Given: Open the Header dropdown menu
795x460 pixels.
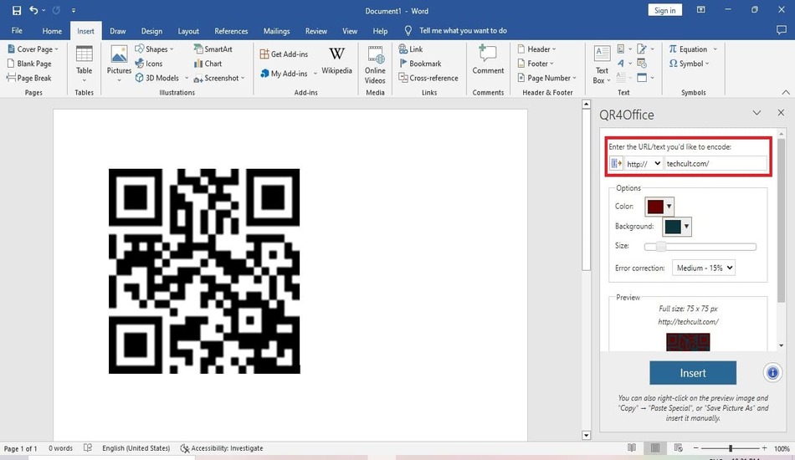Looking at the screenshot, I should [536, 49].
